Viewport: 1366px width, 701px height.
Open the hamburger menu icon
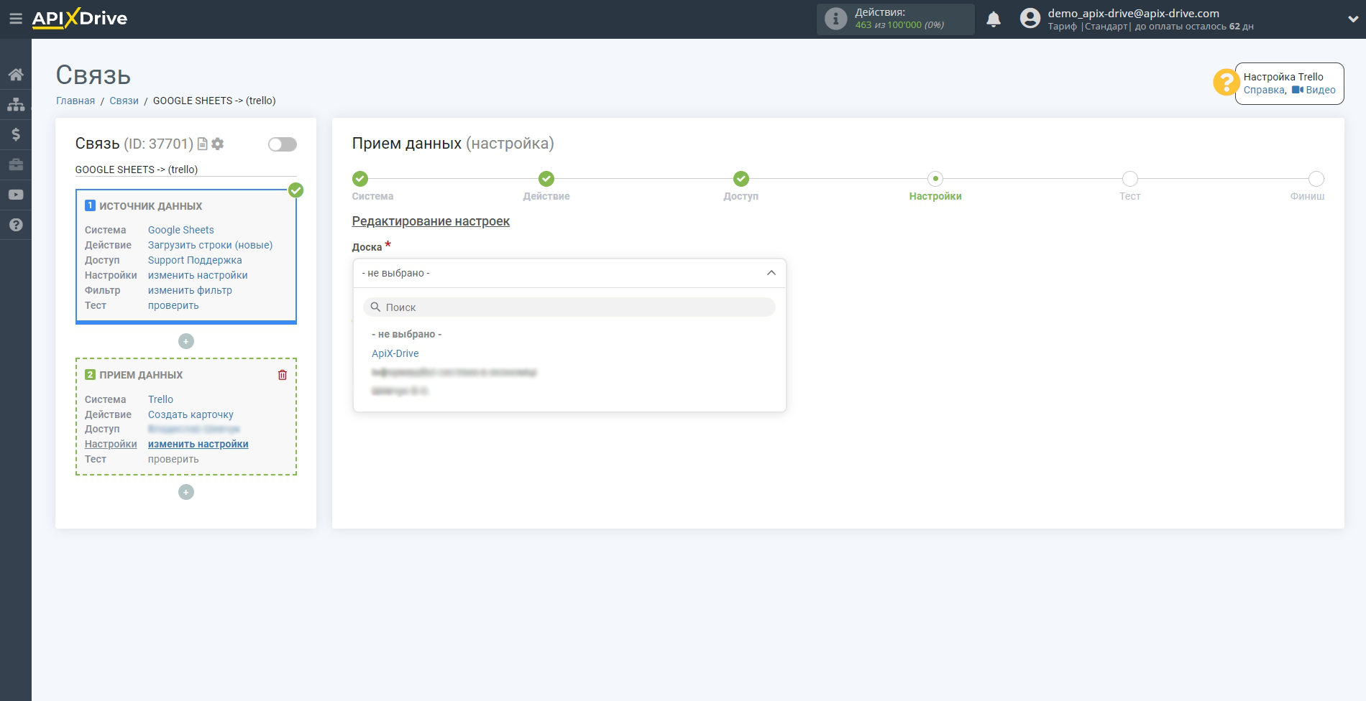15,19
